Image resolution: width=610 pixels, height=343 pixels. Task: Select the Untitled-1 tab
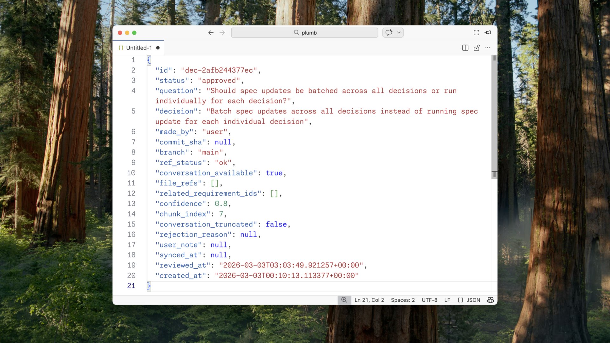click(139, 48)
